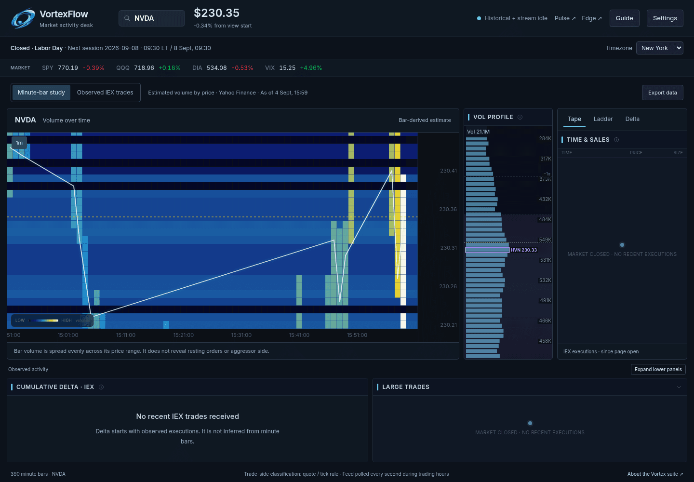Click the Low-High volume legend
Screen dimensions: 694x482
pos(52,320)
